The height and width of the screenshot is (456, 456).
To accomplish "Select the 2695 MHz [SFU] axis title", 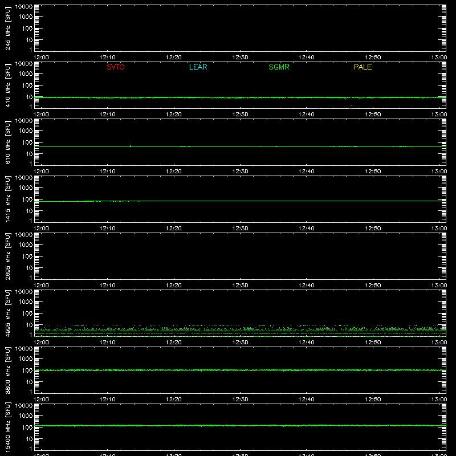I will pos(8,256).
